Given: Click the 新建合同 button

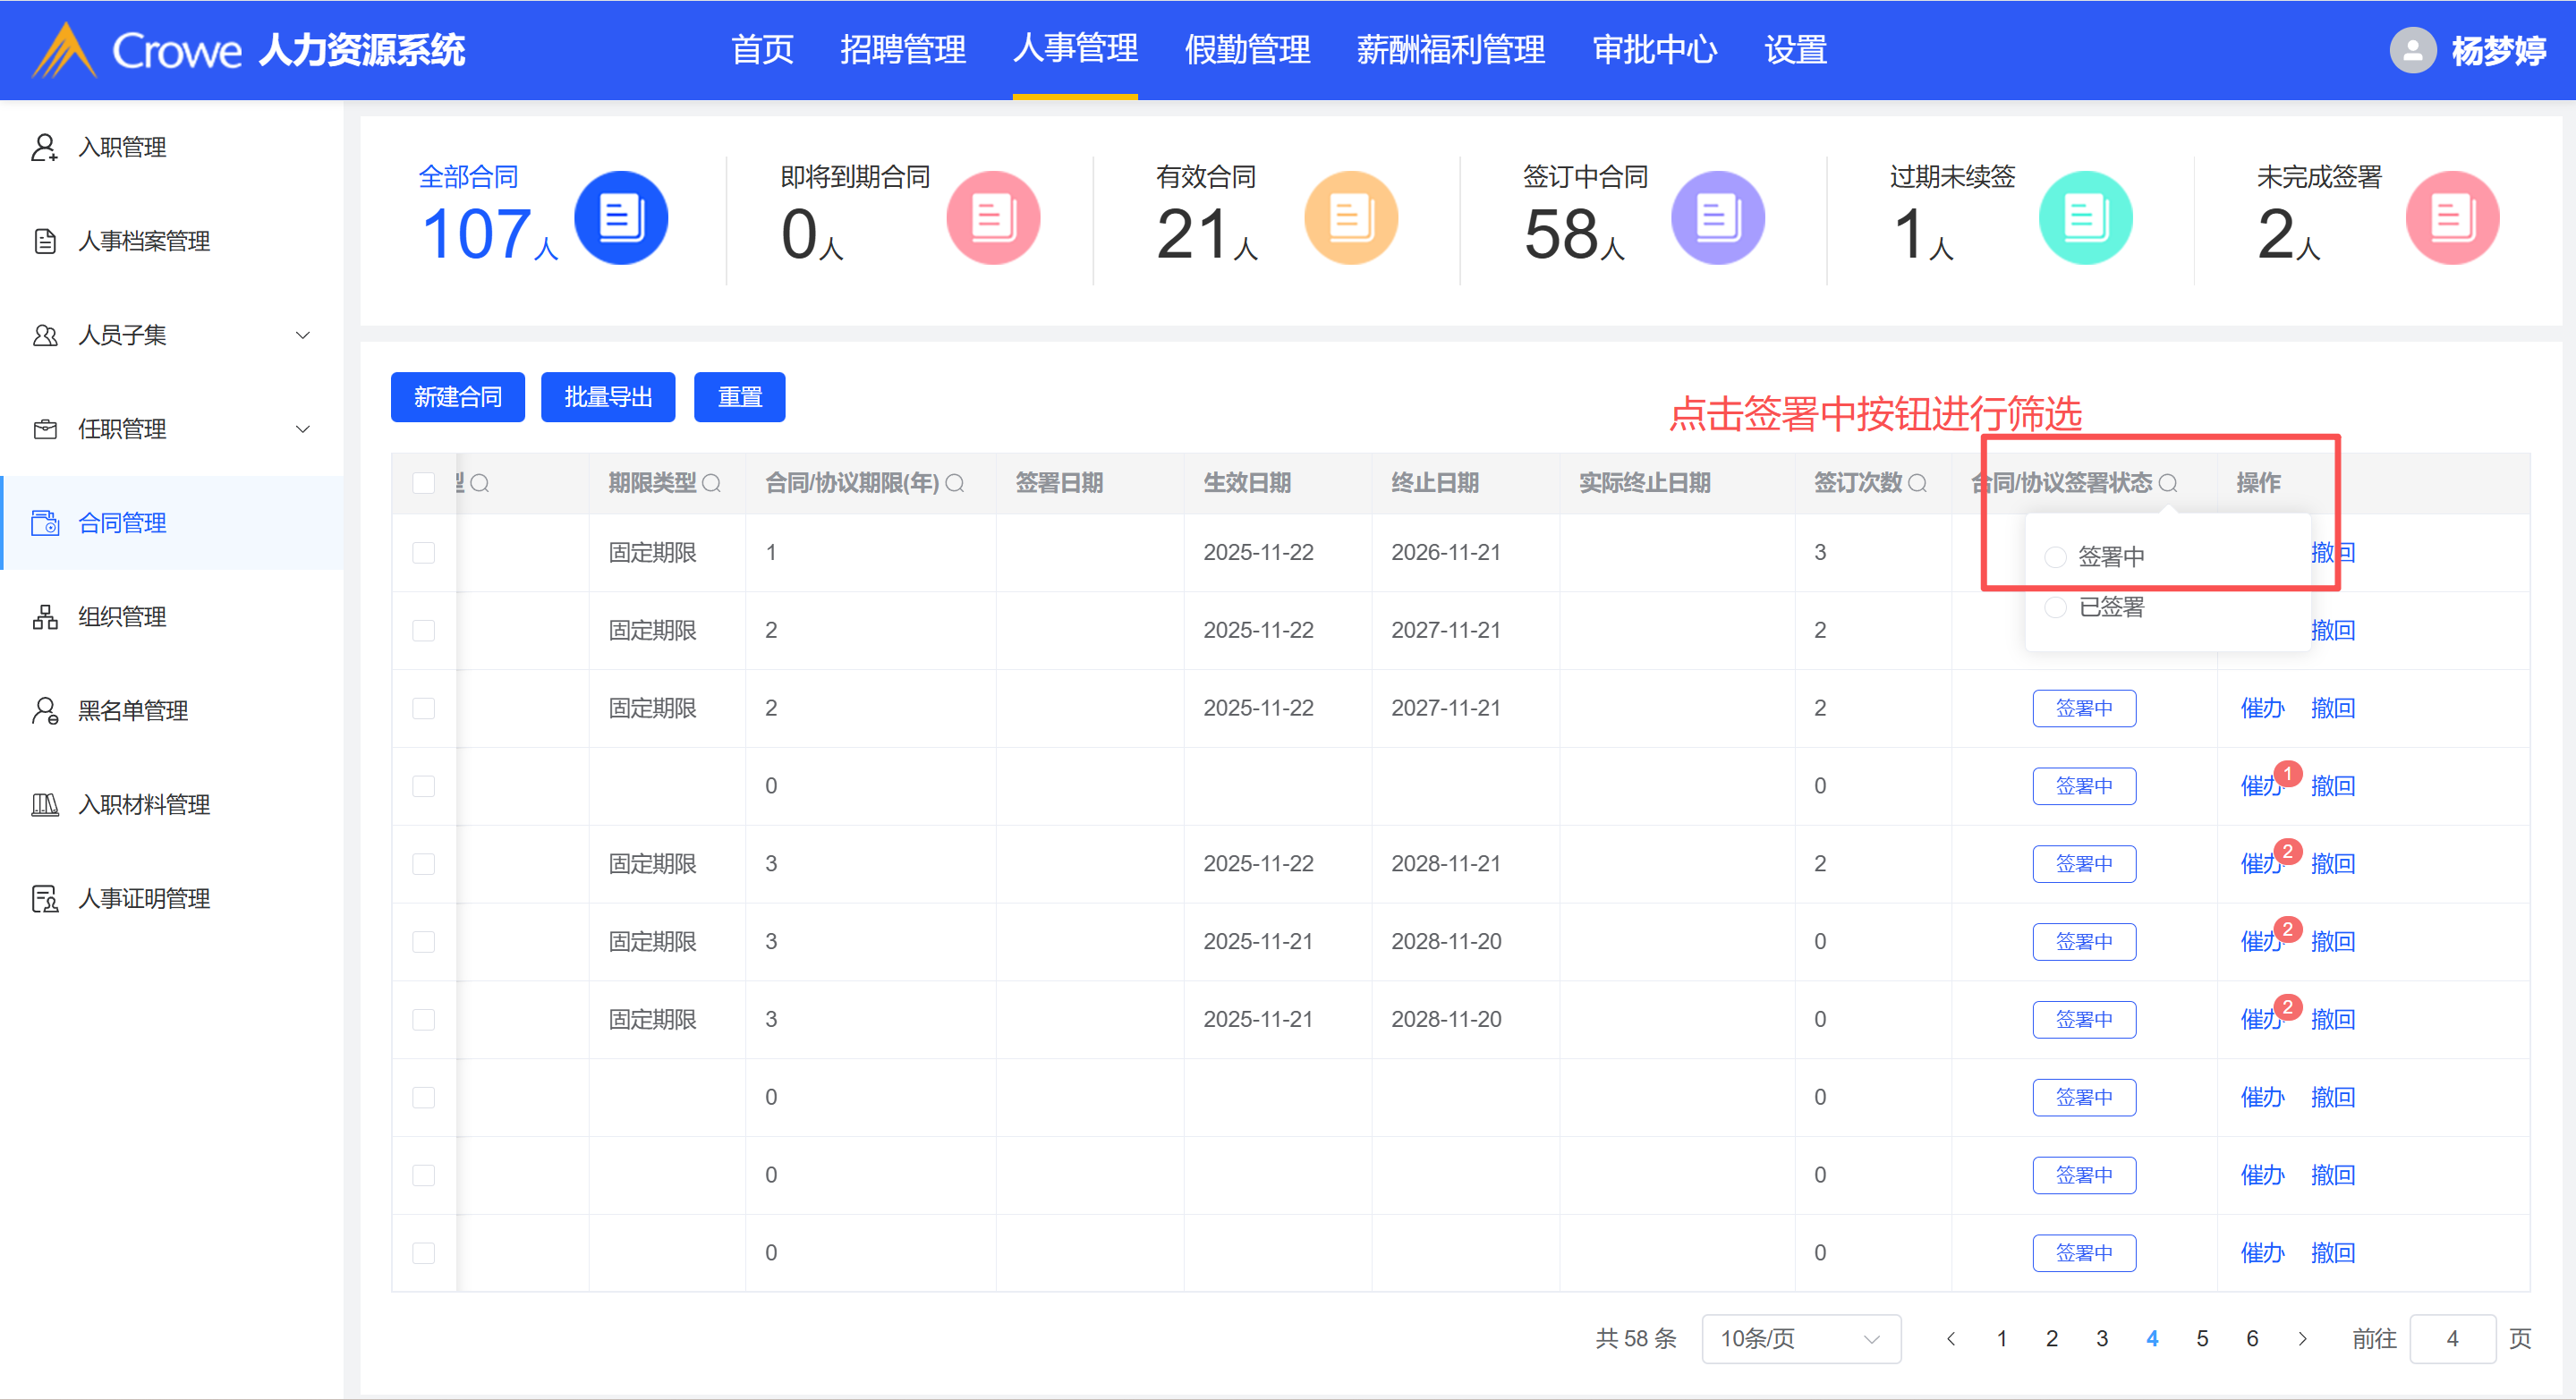Looking at the screenshot, I should (x=457, y=397).
